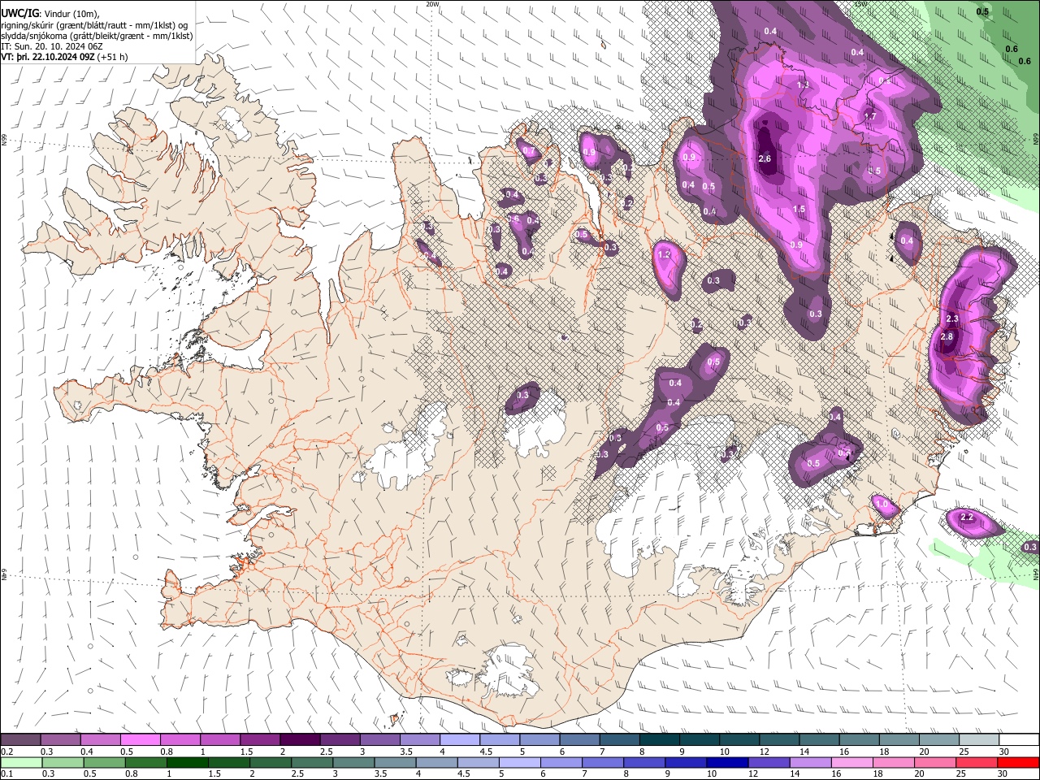Image resolution: width=1040 pixels, height=780 pixels.
Task: Click the 1.0 value label
Action: pos(882,505)
